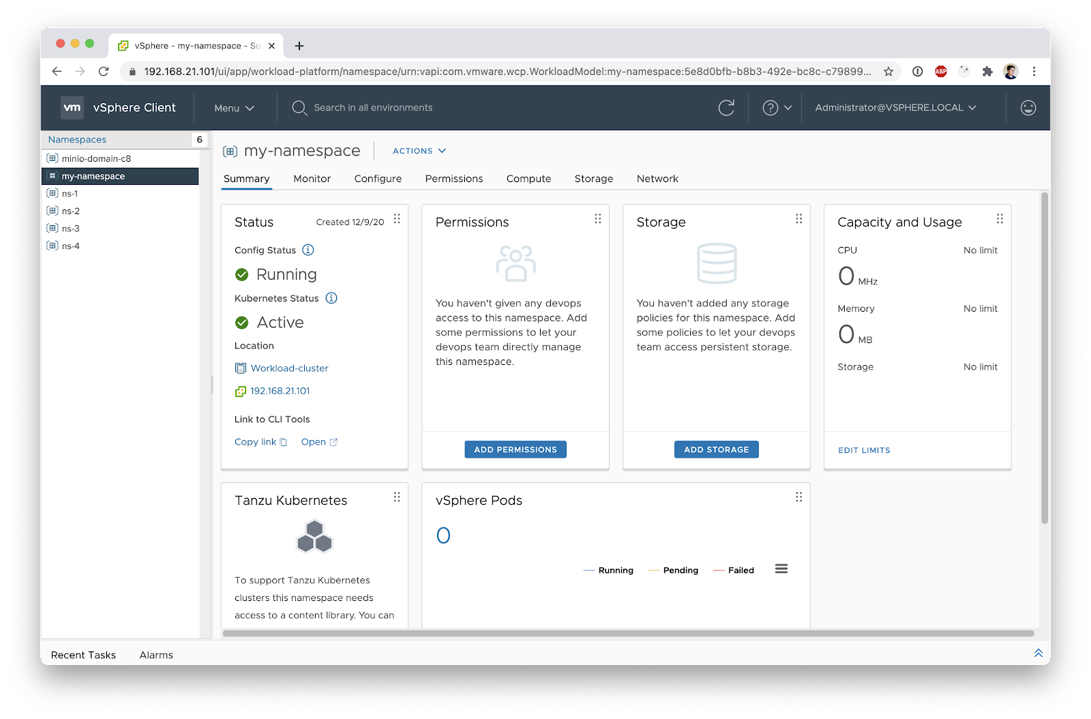This screenshot has width=1091, height=719.
Task: Select the Summary tab
Action: 247,179
